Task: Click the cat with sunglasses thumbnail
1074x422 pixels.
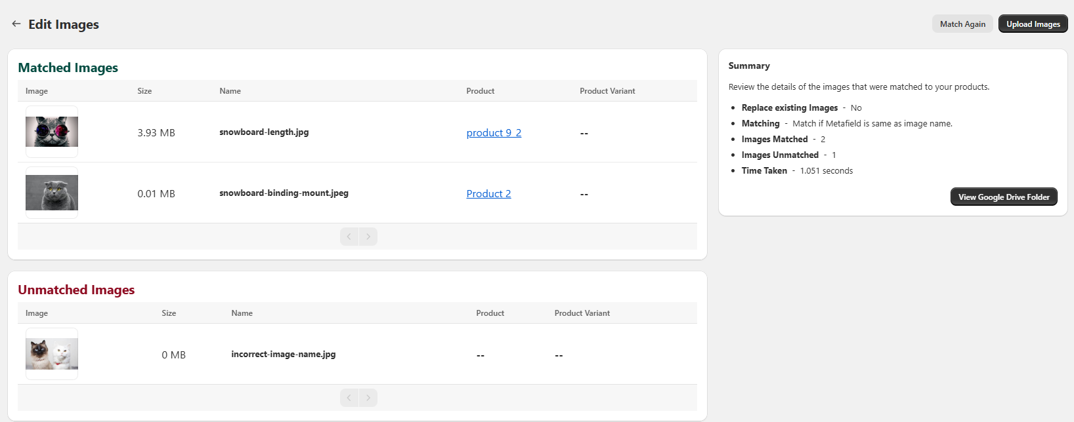Action: [52, 132]
